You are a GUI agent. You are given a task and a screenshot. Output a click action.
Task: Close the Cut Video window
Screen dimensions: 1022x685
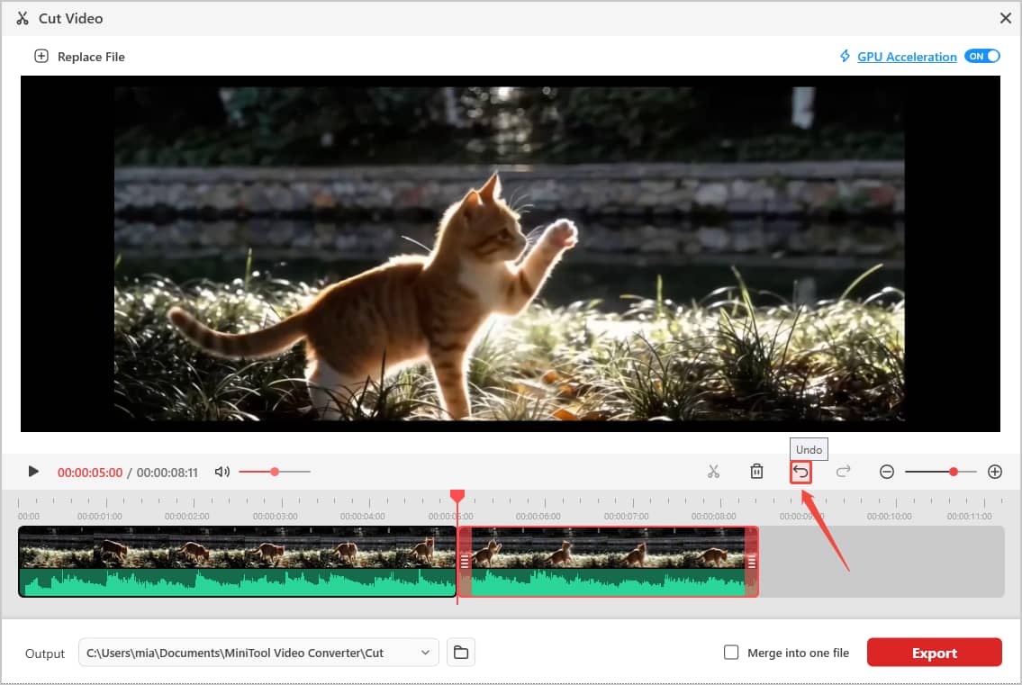coord(1006,18)
